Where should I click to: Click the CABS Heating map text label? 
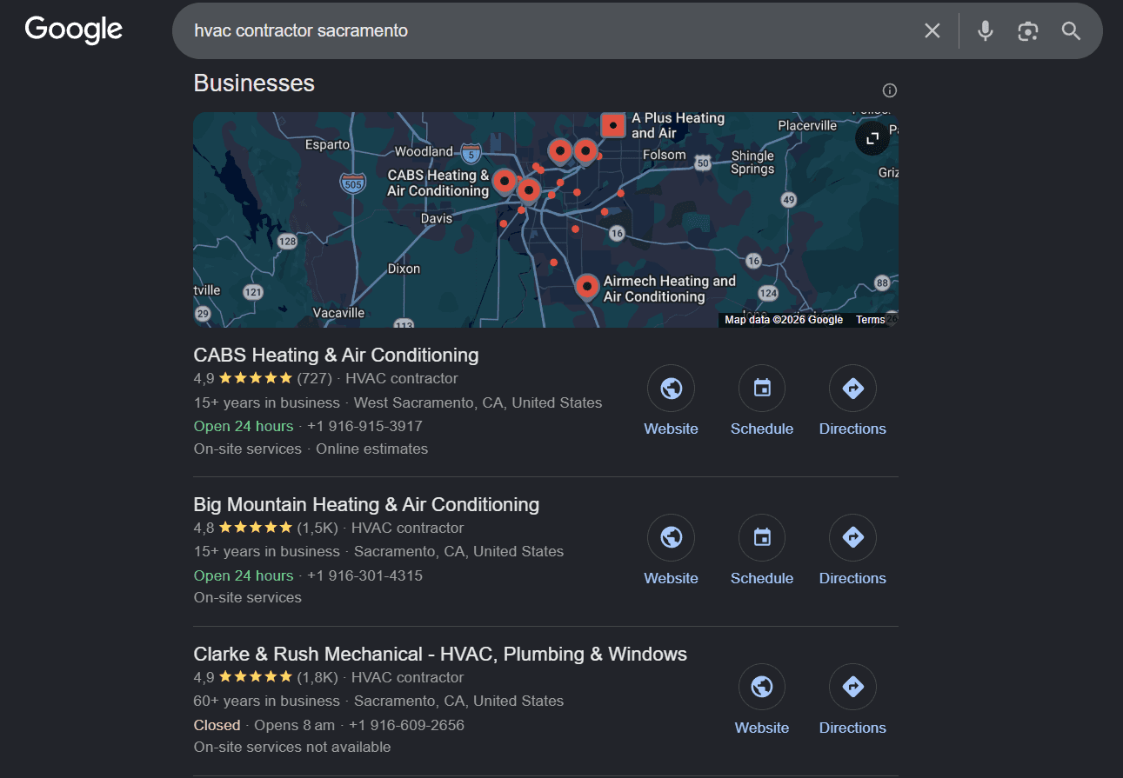pos(438,183)
